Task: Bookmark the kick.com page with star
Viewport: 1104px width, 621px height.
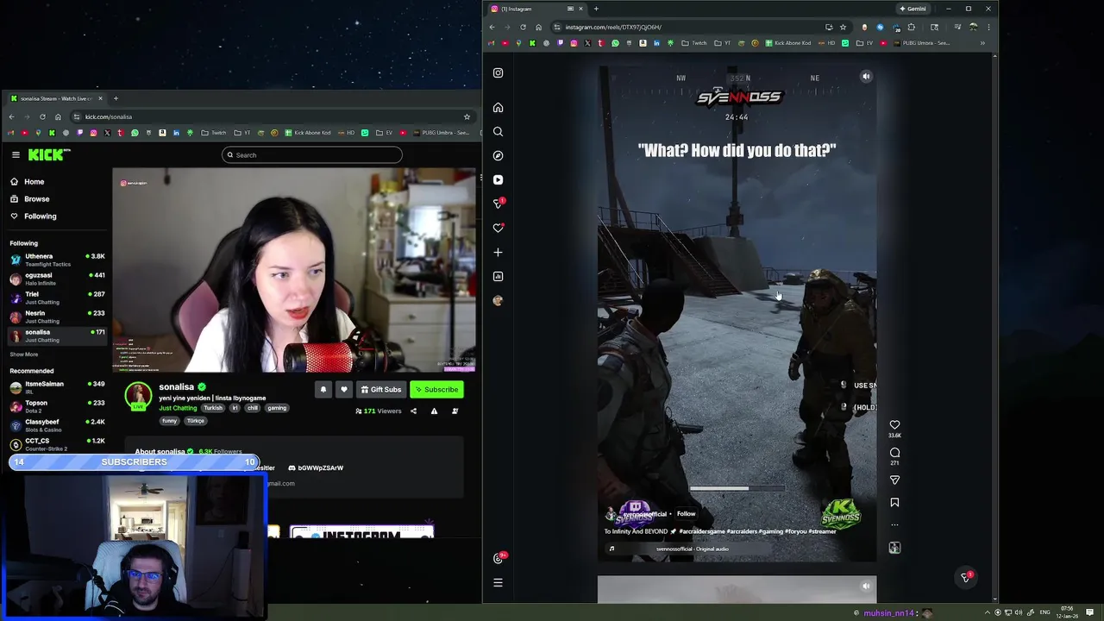Action: 467,117
